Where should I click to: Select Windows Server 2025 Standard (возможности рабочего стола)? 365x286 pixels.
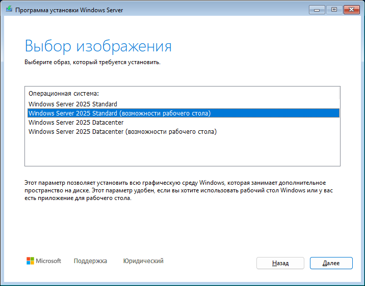[183, 113]
